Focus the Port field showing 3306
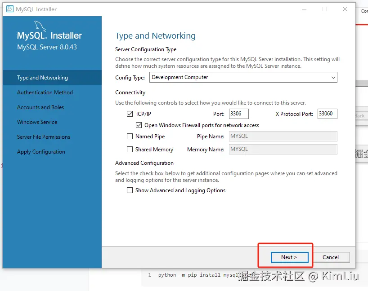The image size is (368, 291). click(239, 114)
